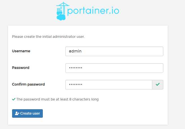Viewport: 185px width, 129px height.
Task: Click the blue cloud in the Portainer logo
Action: [x=61, y=17]
